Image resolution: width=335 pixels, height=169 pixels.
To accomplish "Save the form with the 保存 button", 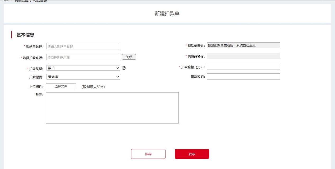I will tap(148, 154).
